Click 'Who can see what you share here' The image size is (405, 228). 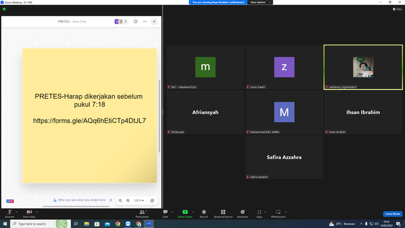point(82,200)
